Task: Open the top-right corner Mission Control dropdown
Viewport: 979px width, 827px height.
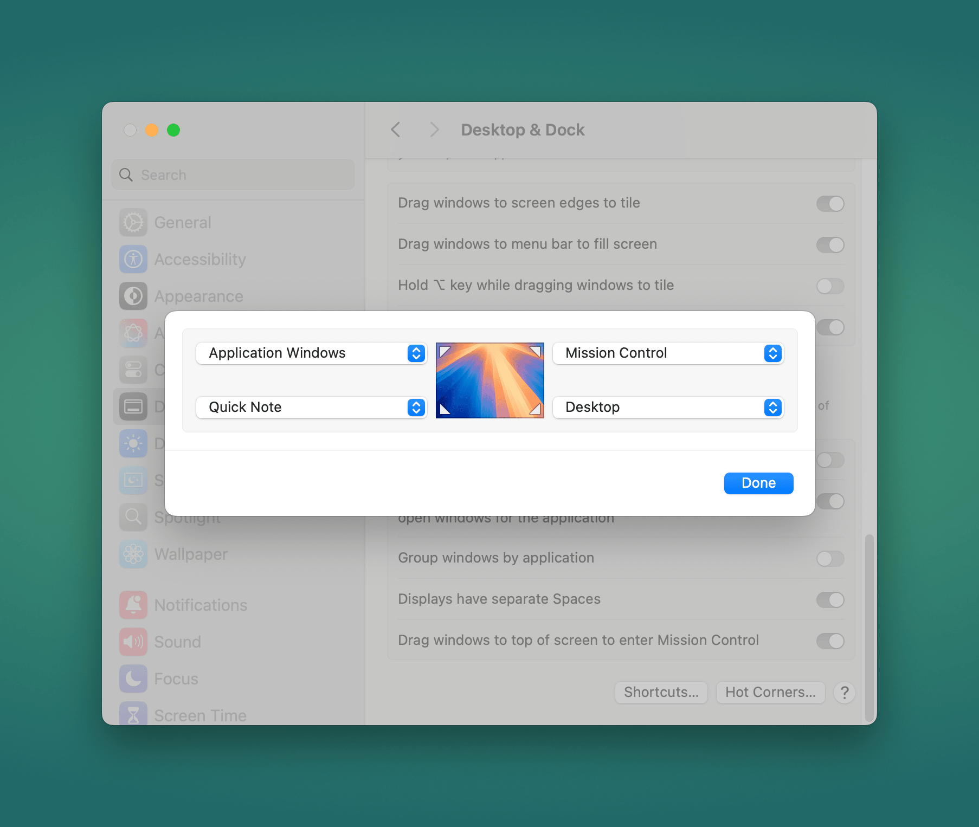Action: (668, 353)
